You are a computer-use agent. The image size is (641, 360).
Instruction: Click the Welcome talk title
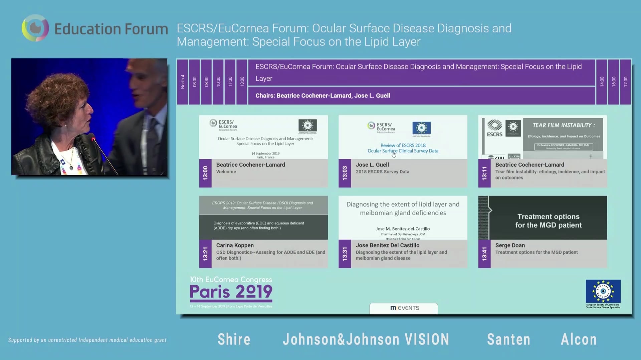coord(226,172)
